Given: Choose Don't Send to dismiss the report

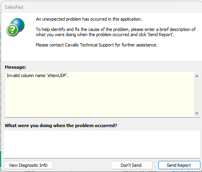Looking at the screenshot, I should pyautogui.click(x=132, y=165).
